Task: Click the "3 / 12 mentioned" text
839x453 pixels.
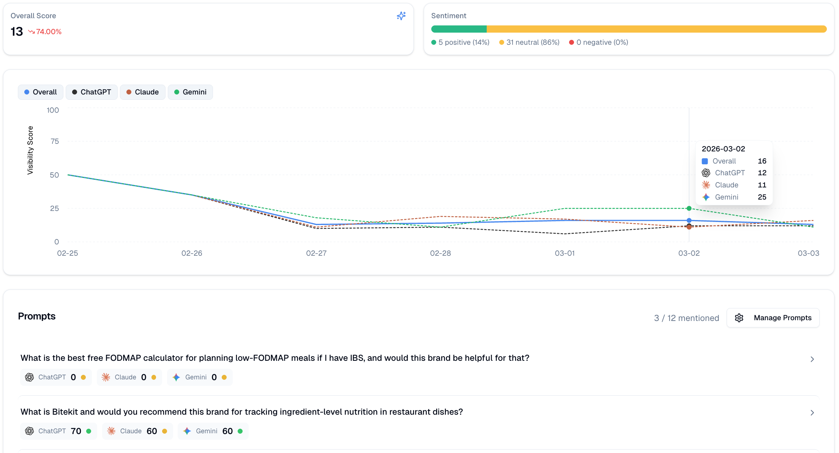Action: [686, 318]
